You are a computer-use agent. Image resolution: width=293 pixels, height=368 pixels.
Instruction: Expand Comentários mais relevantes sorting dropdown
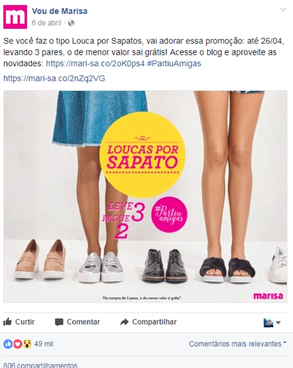tap(238, 344)
